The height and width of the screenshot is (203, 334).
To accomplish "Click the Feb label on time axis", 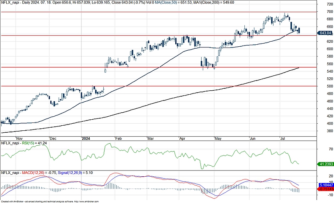I will coord(118,139).
